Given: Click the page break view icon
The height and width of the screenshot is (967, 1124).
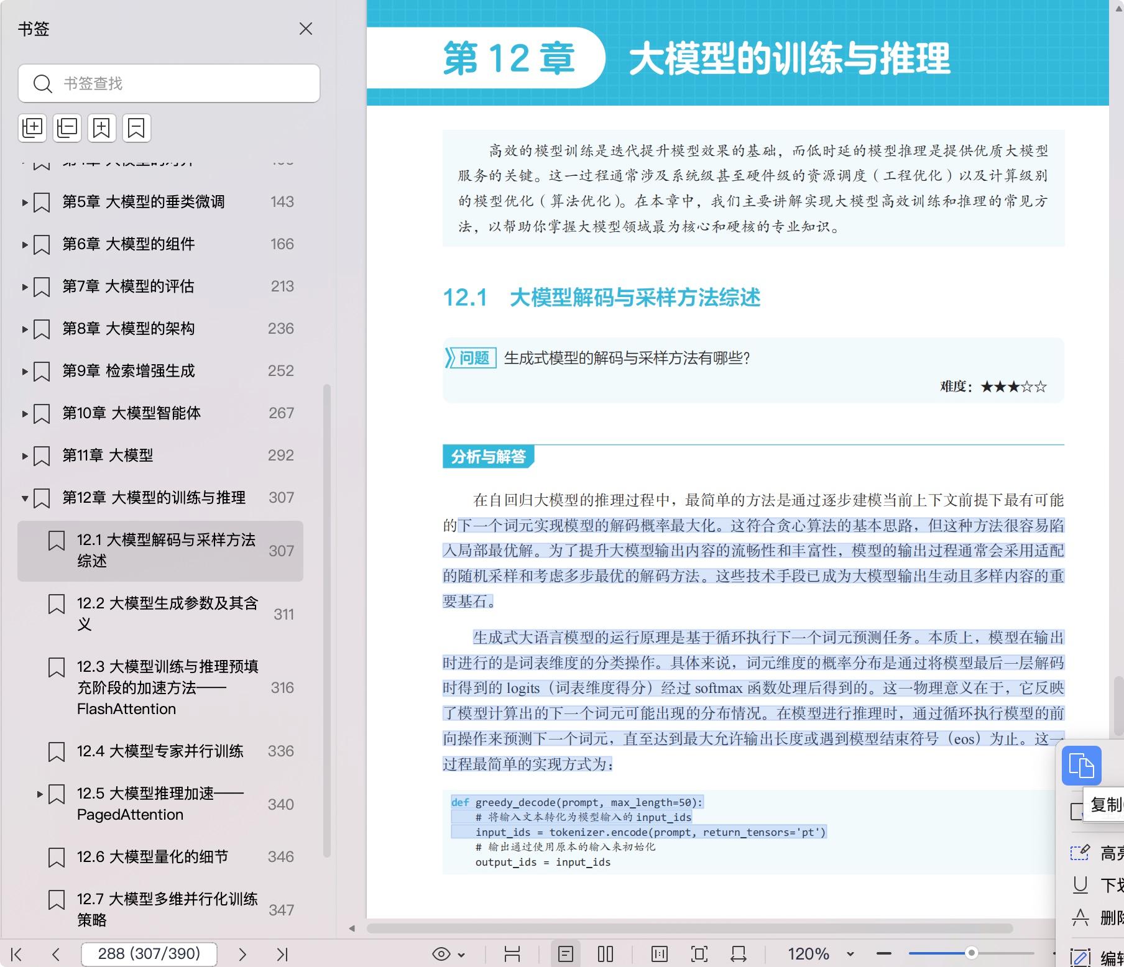Looking at the screenshot, I should point(512,954).
